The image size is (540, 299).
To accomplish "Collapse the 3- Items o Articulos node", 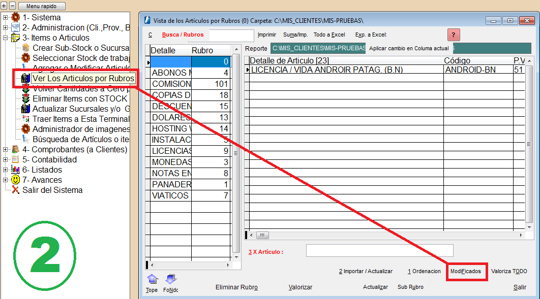I will (5, 38).
